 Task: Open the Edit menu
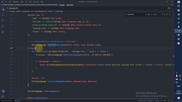pos(10,2)
